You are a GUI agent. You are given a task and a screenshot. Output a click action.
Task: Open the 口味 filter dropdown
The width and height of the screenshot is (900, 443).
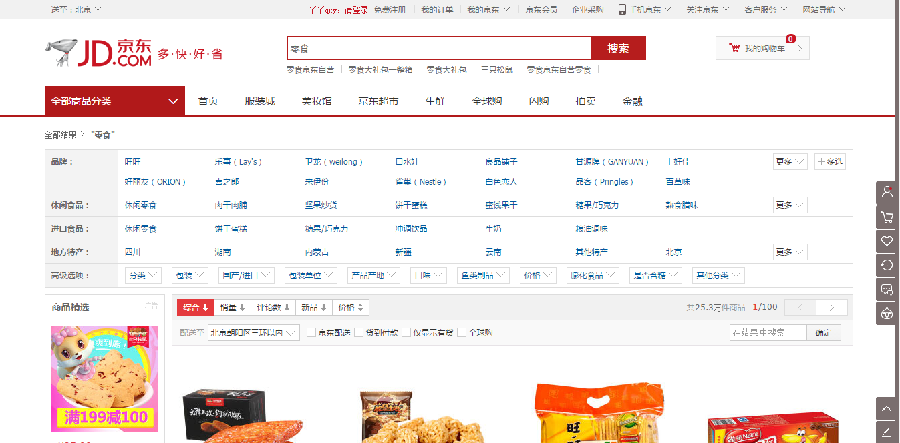tap(429, 276)
